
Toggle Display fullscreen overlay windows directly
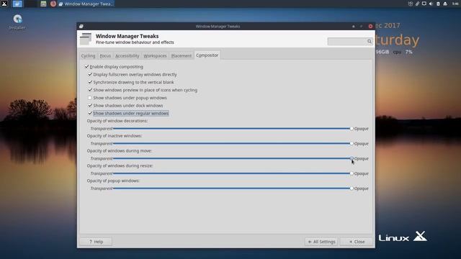pyautogui.click(x=90, y=75)
